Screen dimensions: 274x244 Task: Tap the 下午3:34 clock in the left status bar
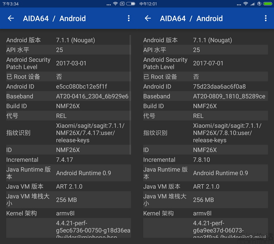point(10,4)
